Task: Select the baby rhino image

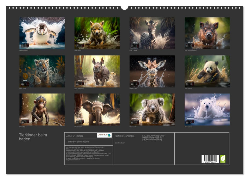Action: coord(97,71)
